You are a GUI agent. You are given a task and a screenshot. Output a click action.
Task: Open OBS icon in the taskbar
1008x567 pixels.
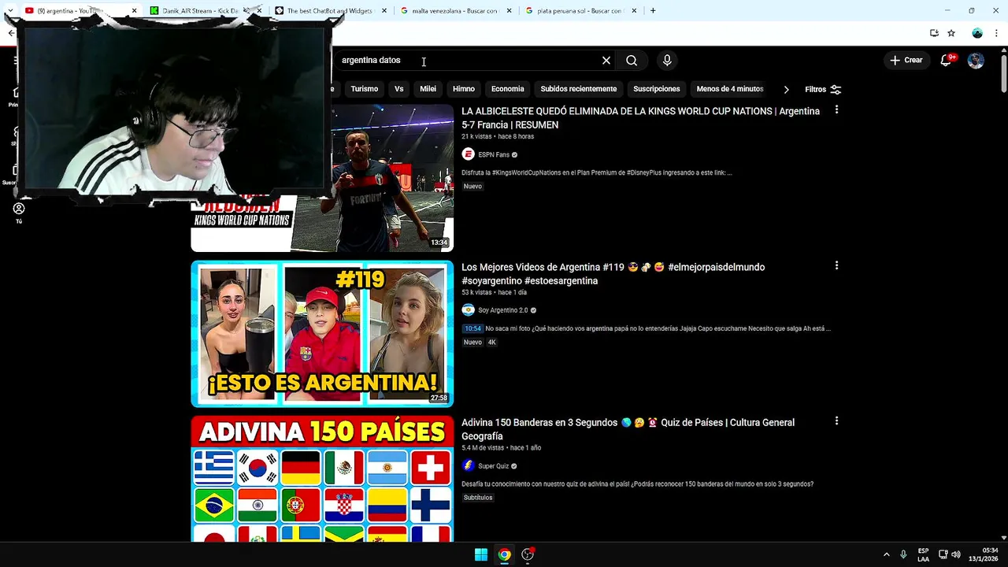pos(528,554)
